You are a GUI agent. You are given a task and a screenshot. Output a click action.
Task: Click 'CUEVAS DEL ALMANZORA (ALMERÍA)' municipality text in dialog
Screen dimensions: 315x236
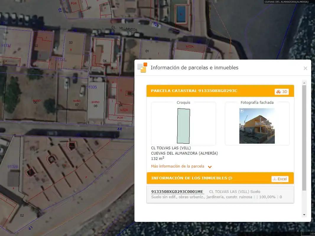tap(184, 153)
